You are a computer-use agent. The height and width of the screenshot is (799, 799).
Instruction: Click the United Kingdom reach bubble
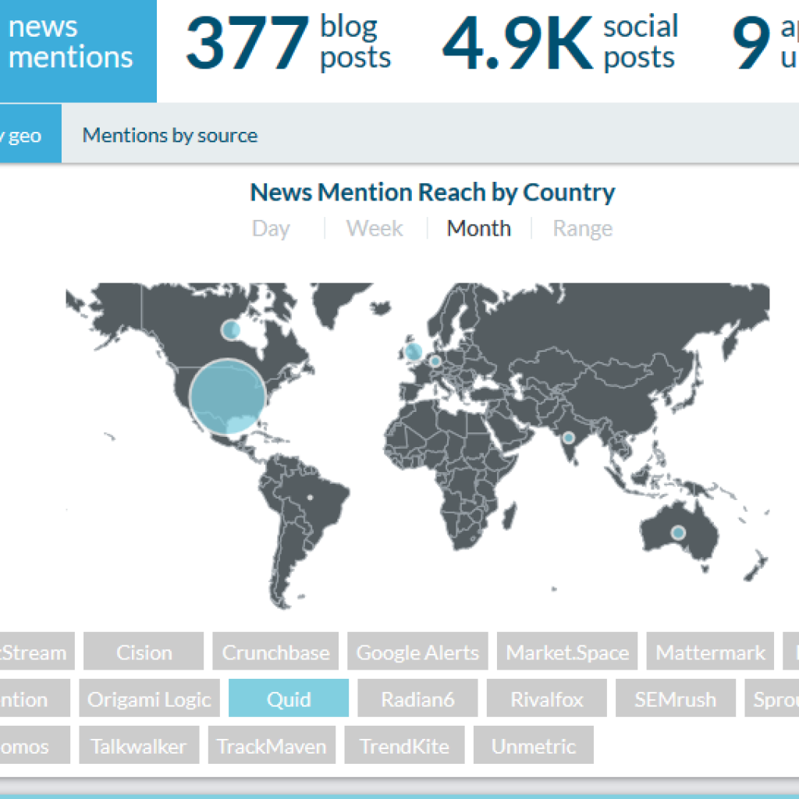414,351
